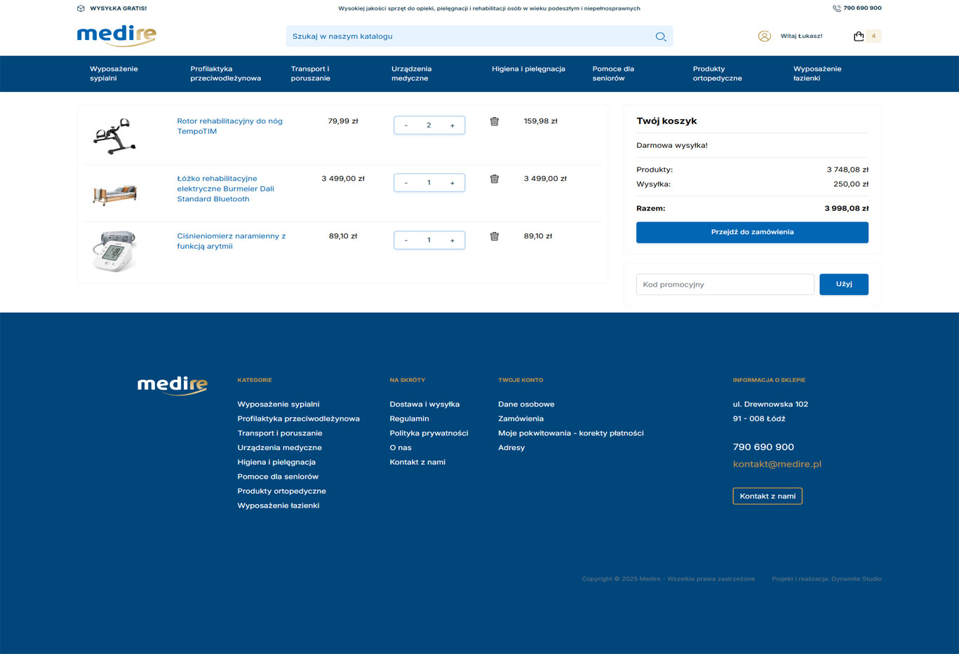The width and height of the screenshot is (959, 654).
Task: Open the shopping bag cart icon
Action: click(x=859, y=36)
